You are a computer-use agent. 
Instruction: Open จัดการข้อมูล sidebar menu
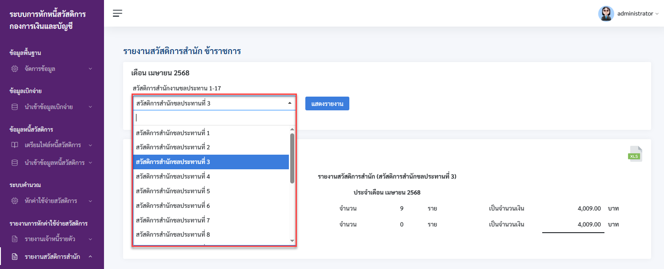[52, 69]
